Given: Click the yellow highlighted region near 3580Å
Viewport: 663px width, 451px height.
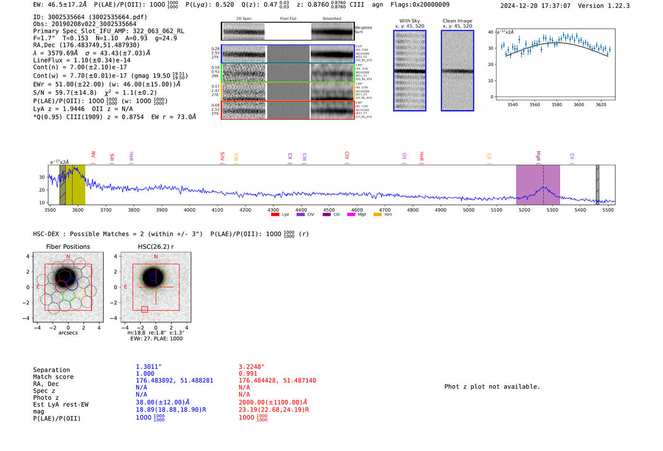Looking at the screenshot, I should pyautogui.click(x=75, y=185).
